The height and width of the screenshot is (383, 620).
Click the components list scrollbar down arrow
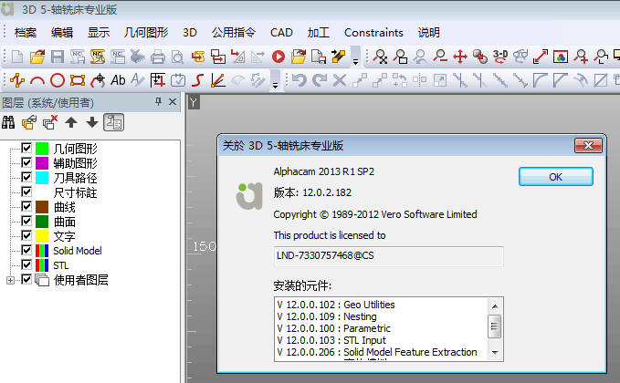pyautogui.click(x=495, y=353)
